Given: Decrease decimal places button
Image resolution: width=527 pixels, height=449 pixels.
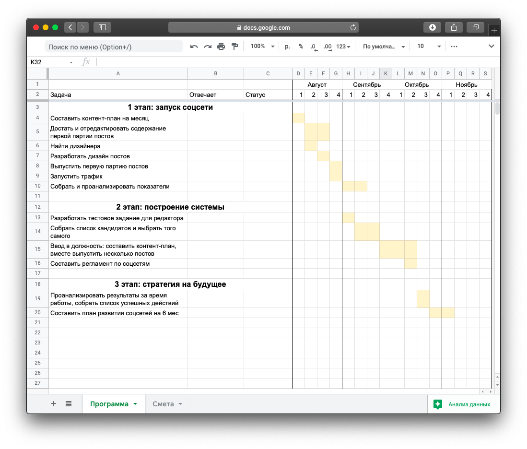Looking at the screenshot, I should 313,47.
